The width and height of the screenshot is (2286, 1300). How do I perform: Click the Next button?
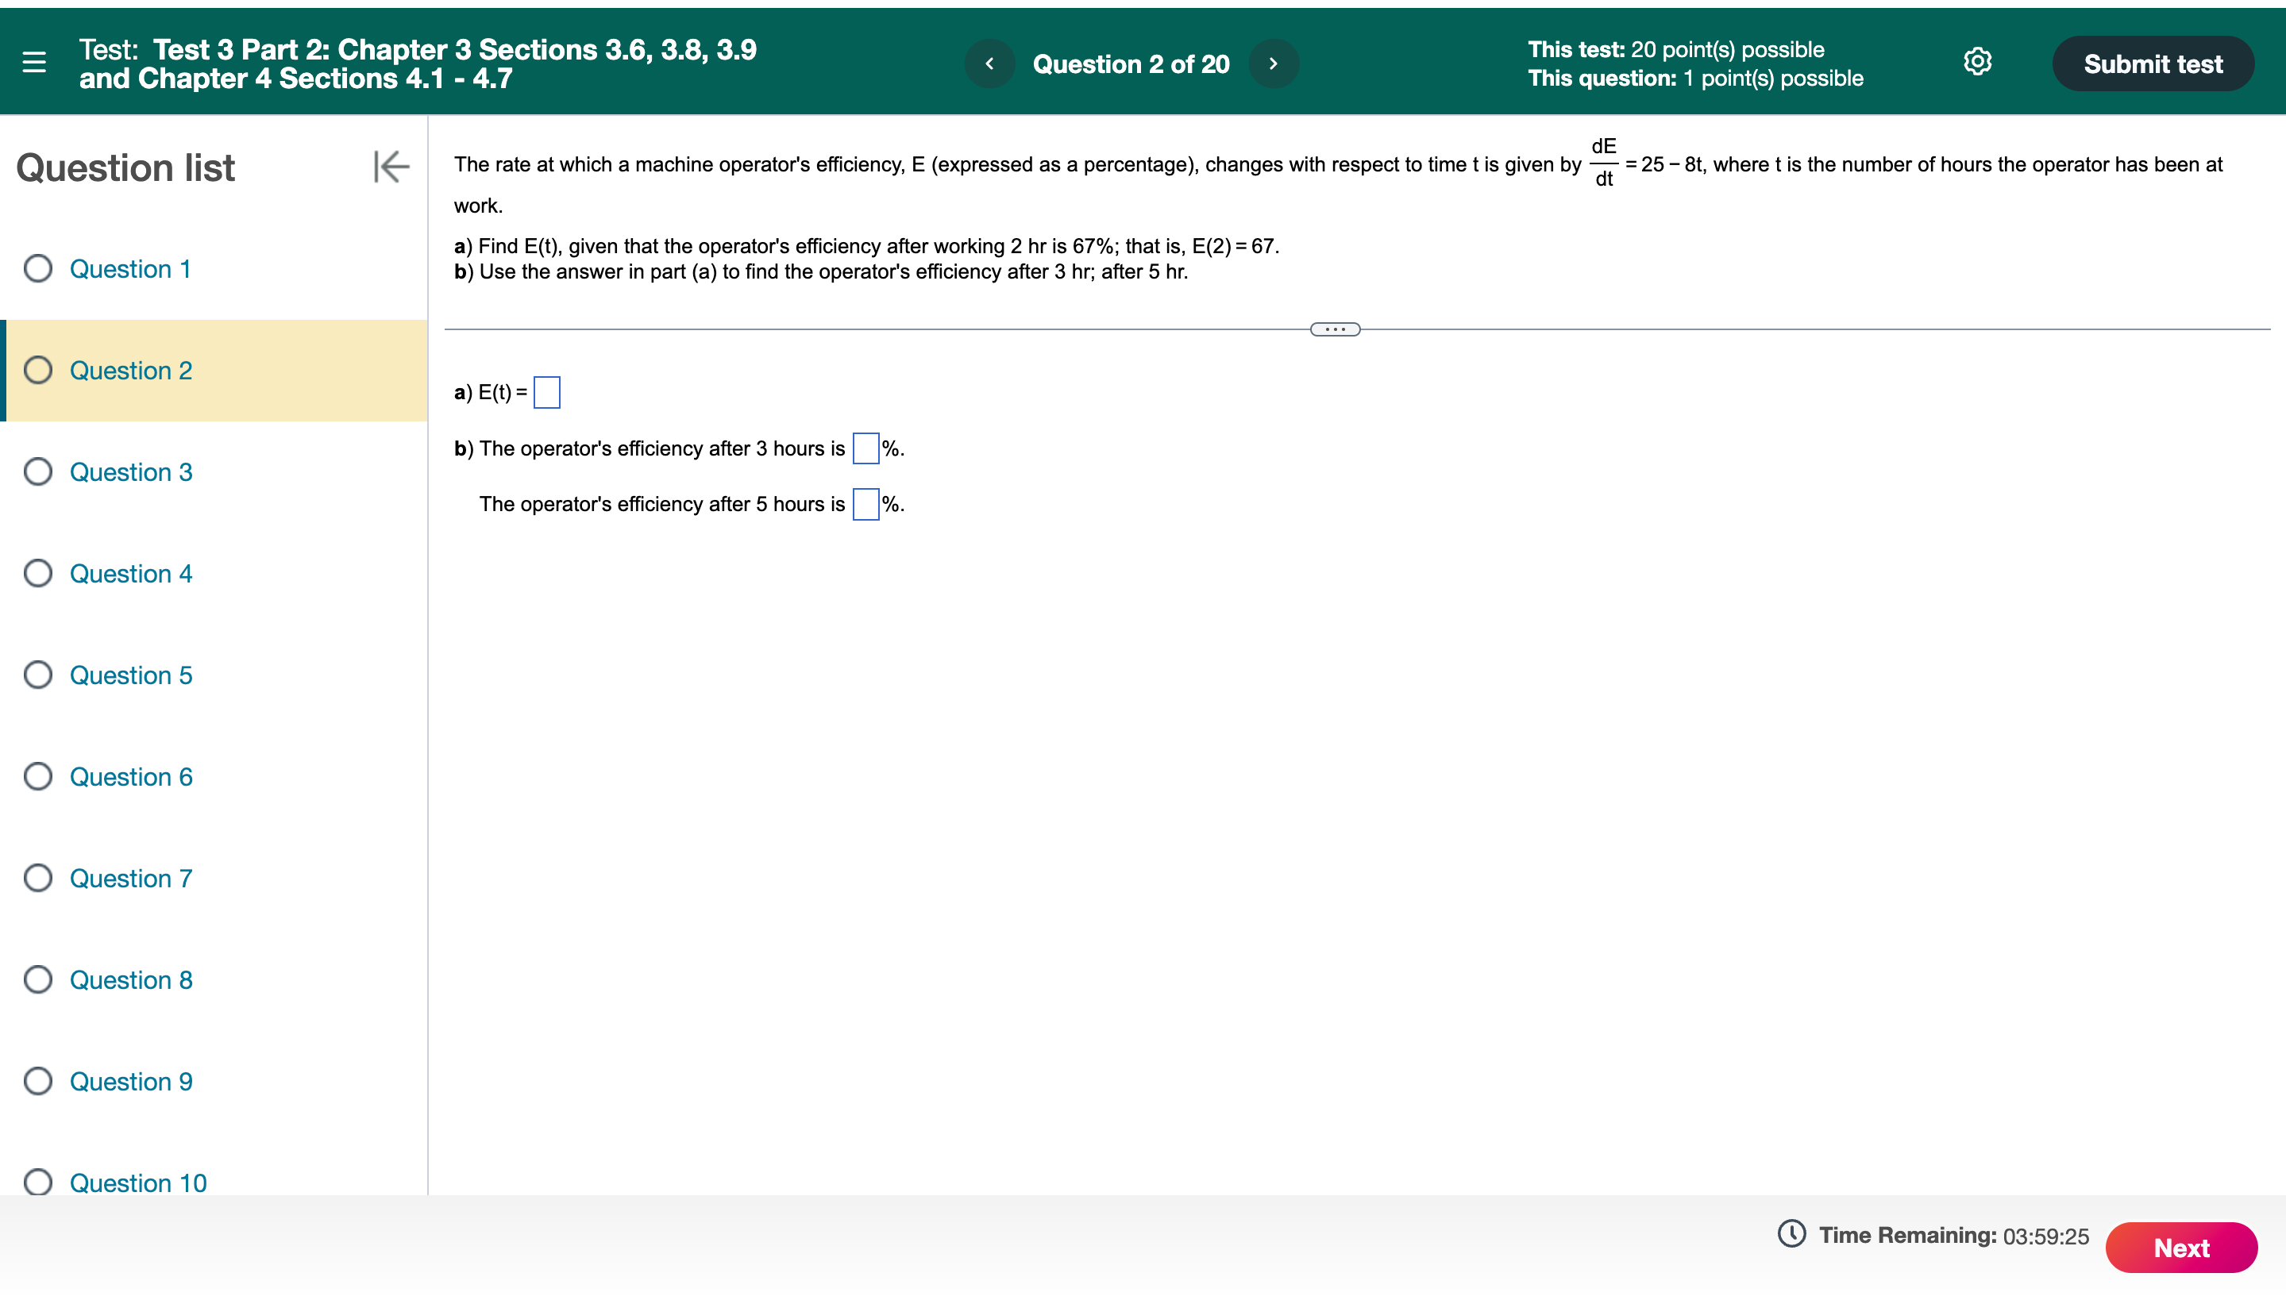2181,1248
